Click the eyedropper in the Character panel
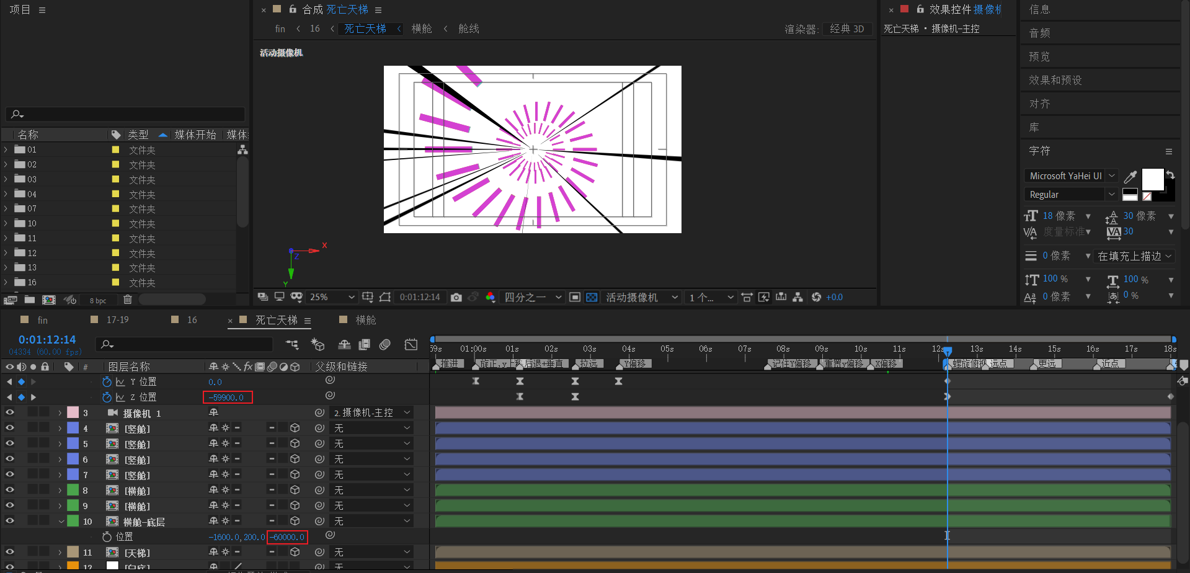 click(x=1130, y=177)
